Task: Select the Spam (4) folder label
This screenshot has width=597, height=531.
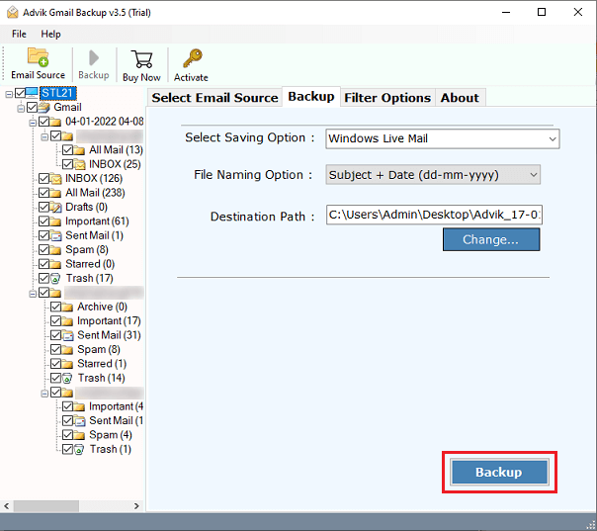Action: pos(111,435)
